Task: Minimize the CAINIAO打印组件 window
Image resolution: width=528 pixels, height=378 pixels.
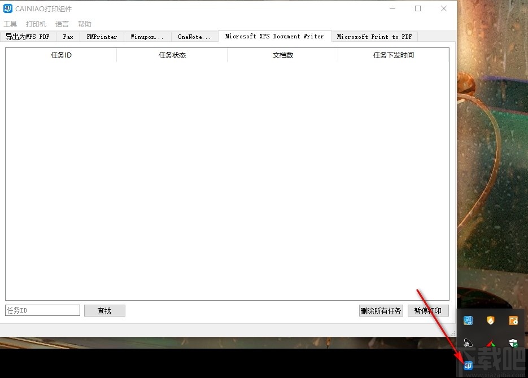Action: pyautogui.click(x=392, y=8)
